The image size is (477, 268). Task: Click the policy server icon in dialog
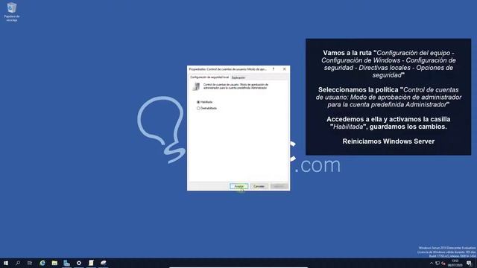(x=196, y=86)
